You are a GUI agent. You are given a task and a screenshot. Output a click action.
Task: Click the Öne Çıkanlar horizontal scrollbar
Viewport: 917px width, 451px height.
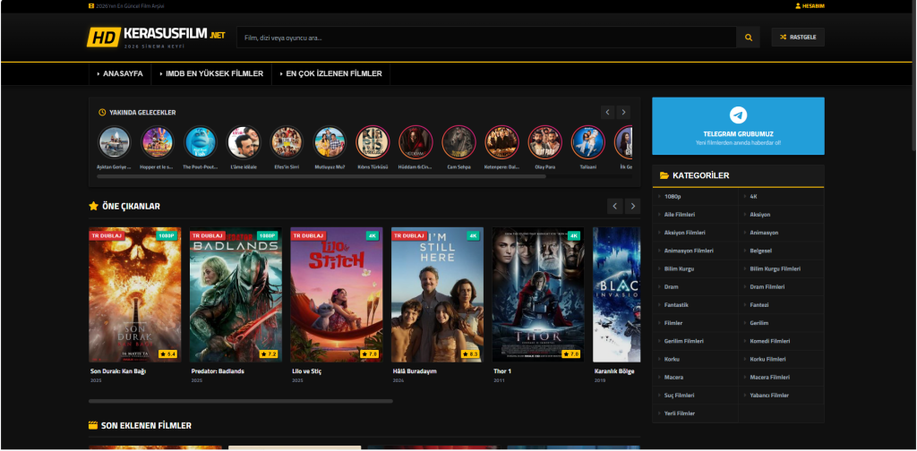tap(240, 402)
